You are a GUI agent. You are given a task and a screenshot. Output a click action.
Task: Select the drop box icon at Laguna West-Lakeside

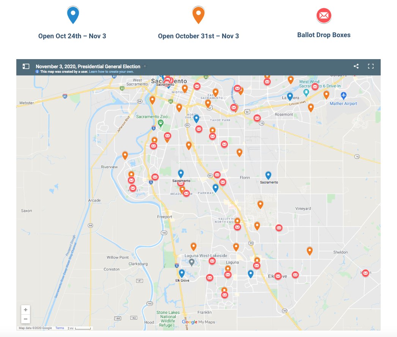point(212,261)
